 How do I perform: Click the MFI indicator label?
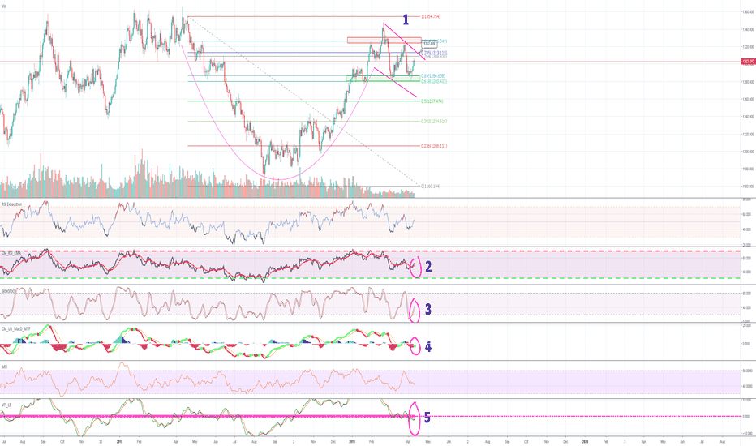tap(4, 367)
